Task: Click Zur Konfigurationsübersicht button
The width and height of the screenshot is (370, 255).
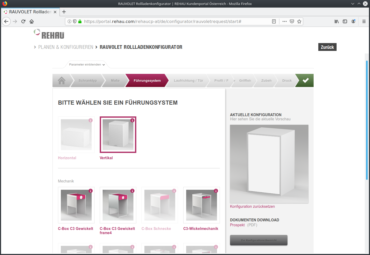Action: coord(259,240)
